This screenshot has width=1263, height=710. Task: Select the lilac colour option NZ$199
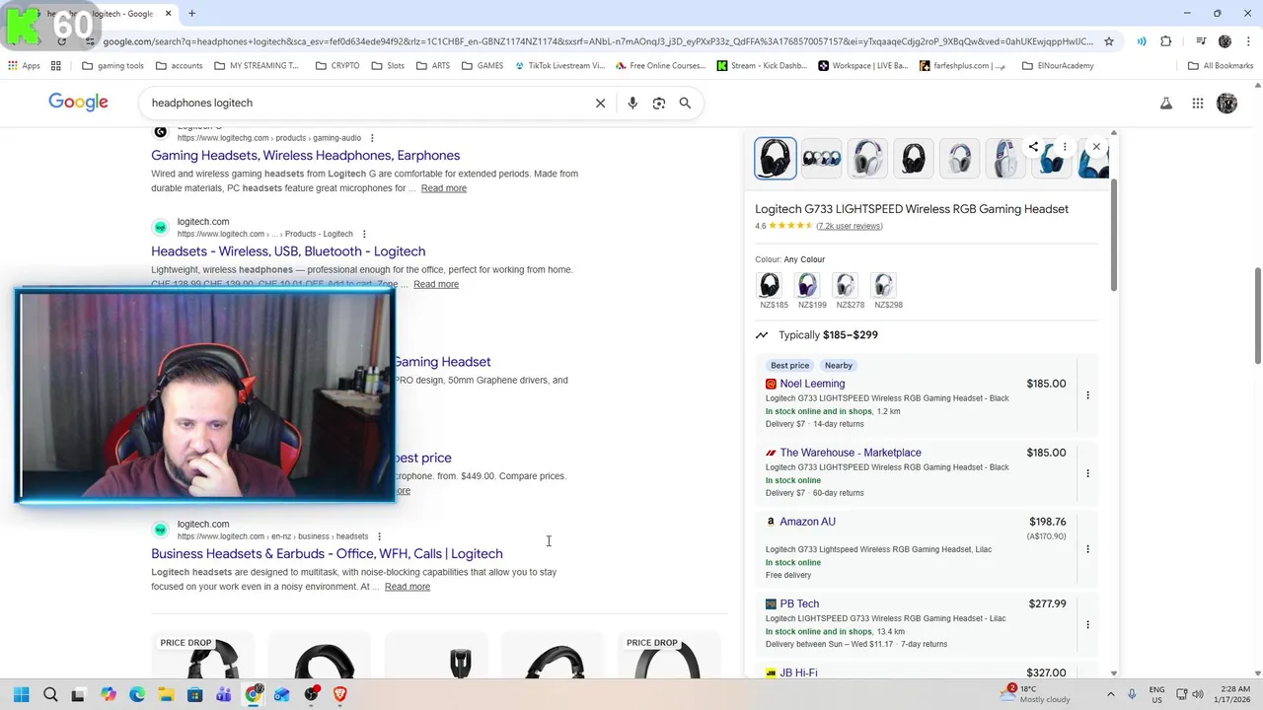(x=807, y=285)
